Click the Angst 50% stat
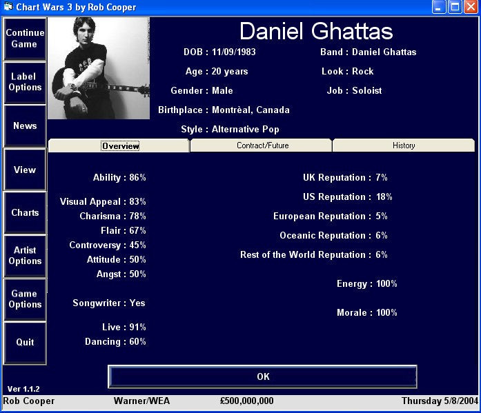This screenshot has height=413, width=481. coord(121,274)
